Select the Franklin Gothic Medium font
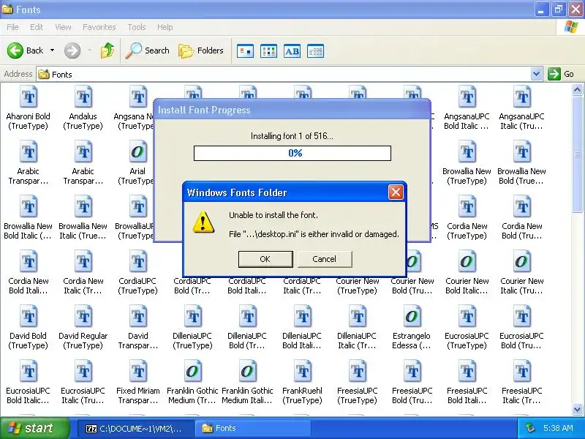 192,382
